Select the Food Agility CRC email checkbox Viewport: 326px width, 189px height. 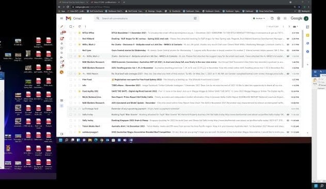(71, 91)
